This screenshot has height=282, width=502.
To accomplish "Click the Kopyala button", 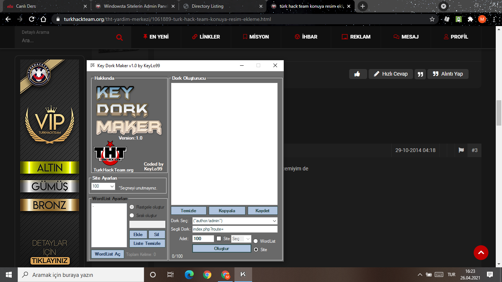I will tap(227, 211).
